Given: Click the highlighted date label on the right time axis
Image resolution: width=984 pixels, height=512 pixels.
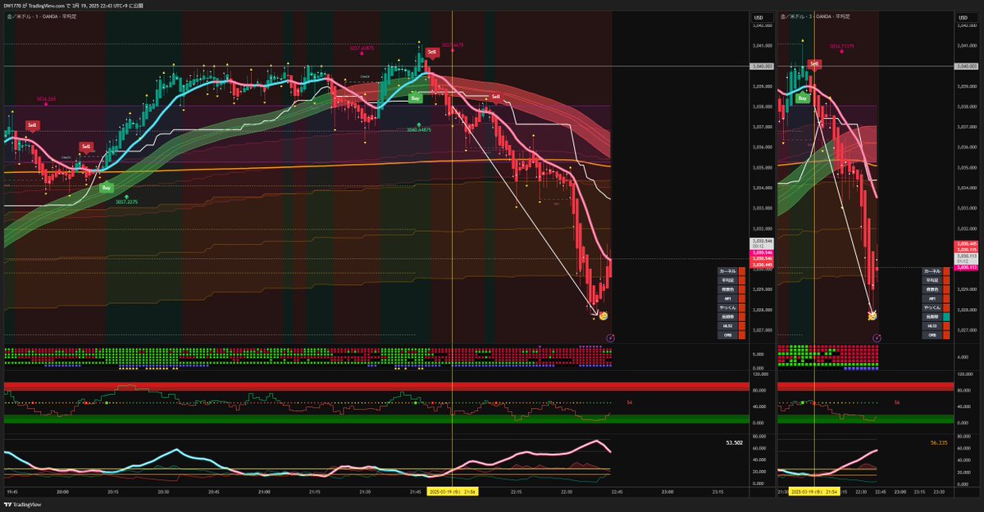Looking at the screenshot, I should (813, 492).
